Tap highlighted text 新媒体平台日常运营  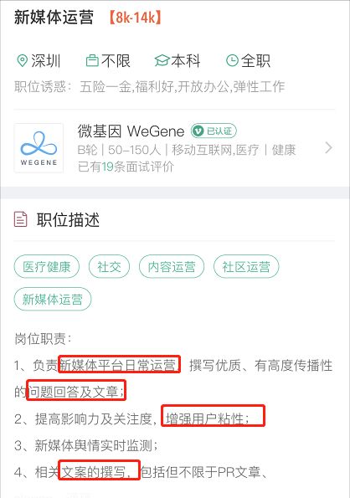coord(120,364)
